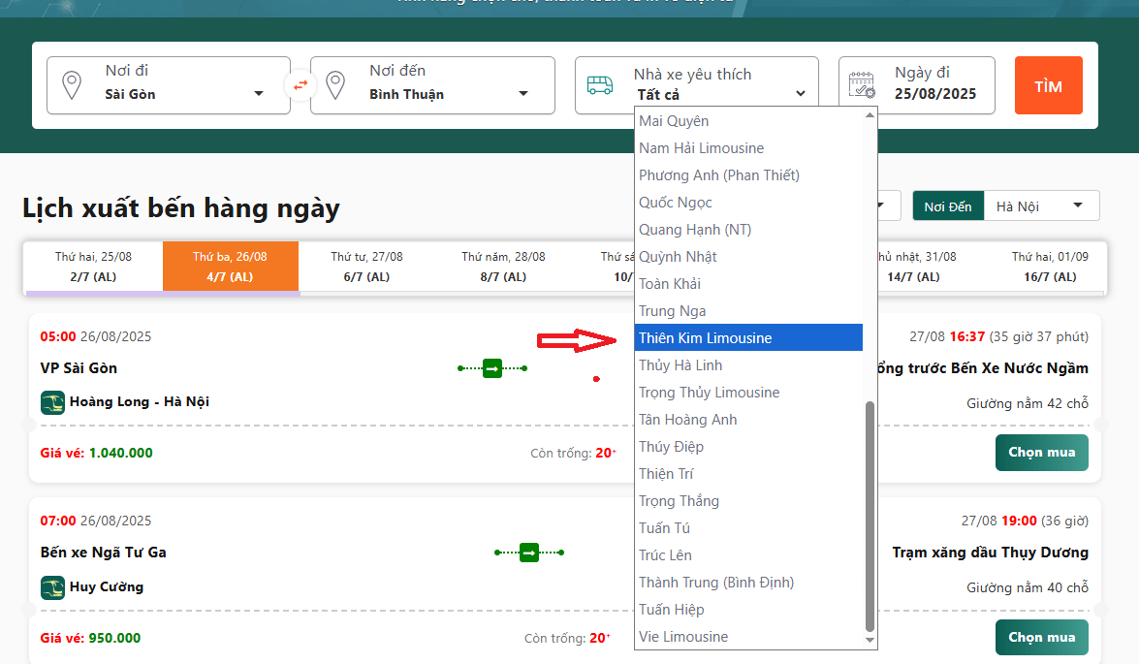Select the Thứ hai, 25/08 date tab

point(94,267)
